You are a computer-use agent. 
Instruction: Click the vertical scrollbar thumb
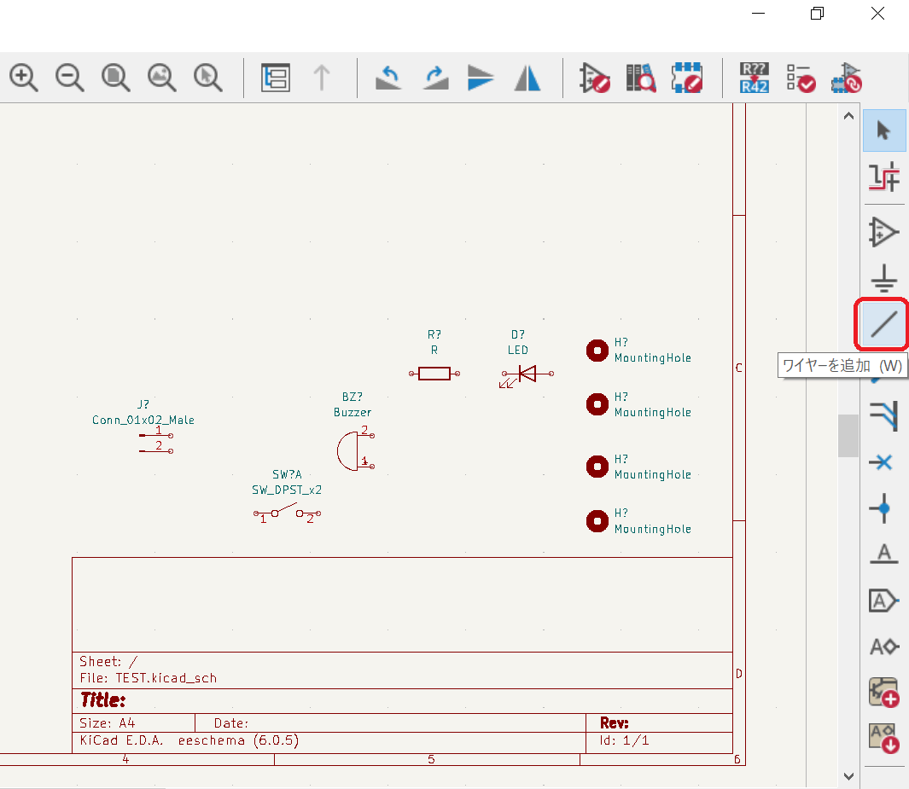848,436
